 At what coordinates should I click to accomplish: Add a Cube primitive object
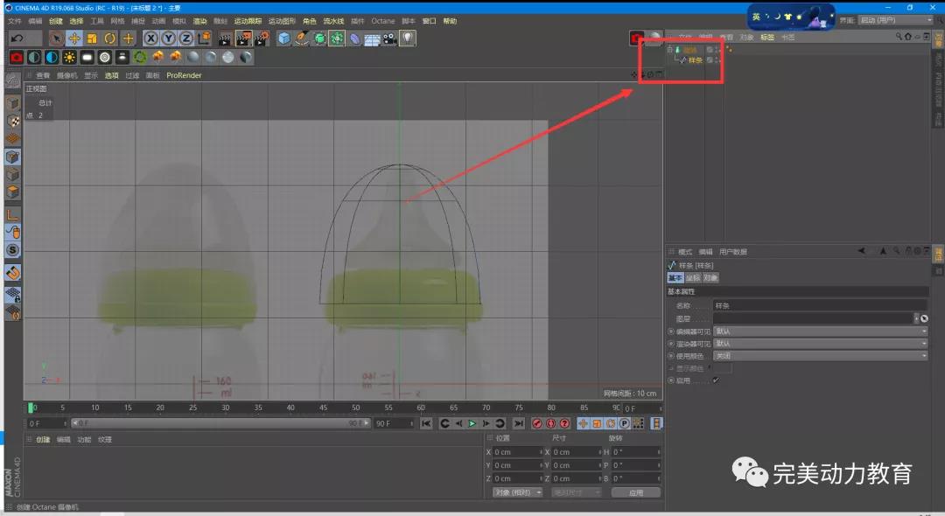click(283, 38)
